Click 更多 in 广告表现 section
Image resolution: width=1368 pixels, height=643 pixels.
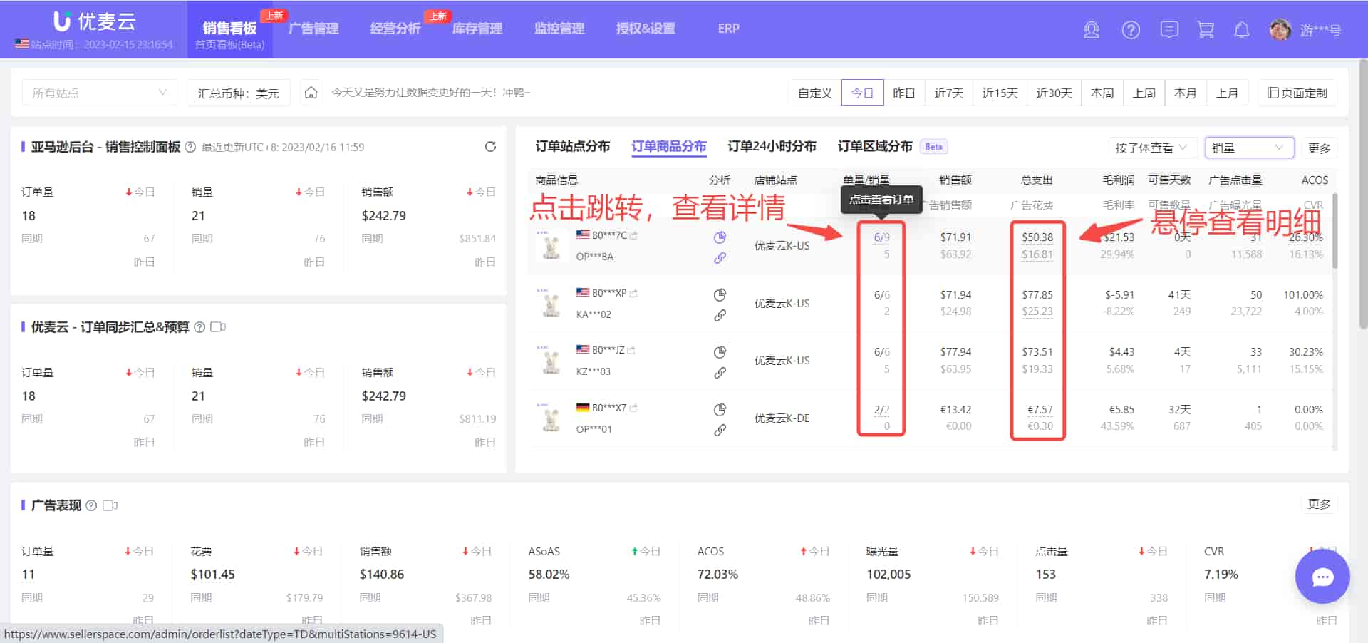(x=1319, y=504)
